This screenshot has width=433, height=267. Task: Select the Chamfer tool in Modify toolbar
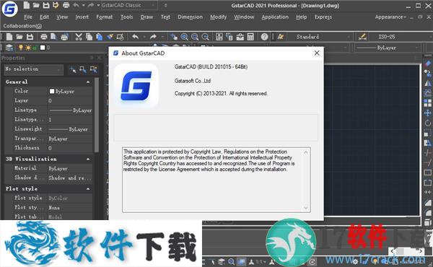click(428, 203)
